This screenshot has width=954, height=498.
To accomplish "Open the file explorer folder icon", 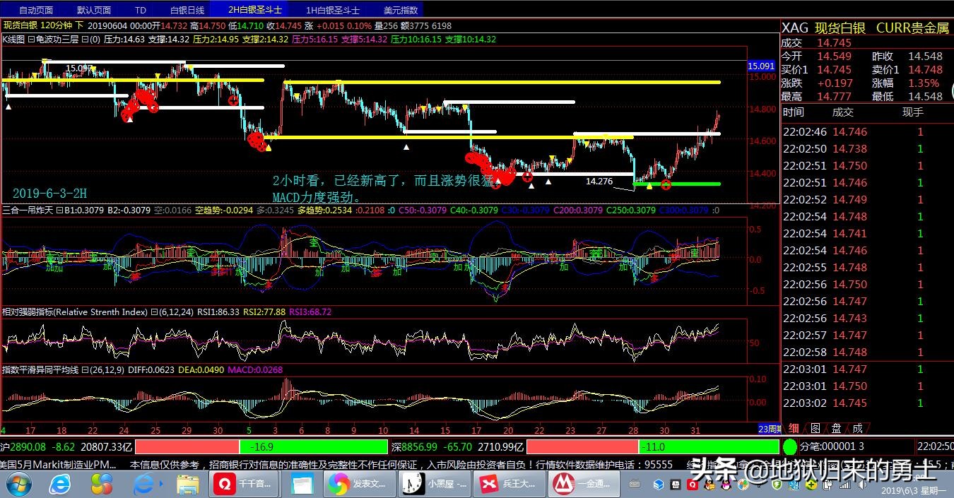I will point(187,483).
